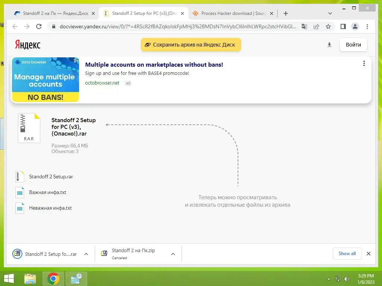Screen dimensions: 382x286
Task: Click the site lock icon in address bar
Action: click(54, 26)
